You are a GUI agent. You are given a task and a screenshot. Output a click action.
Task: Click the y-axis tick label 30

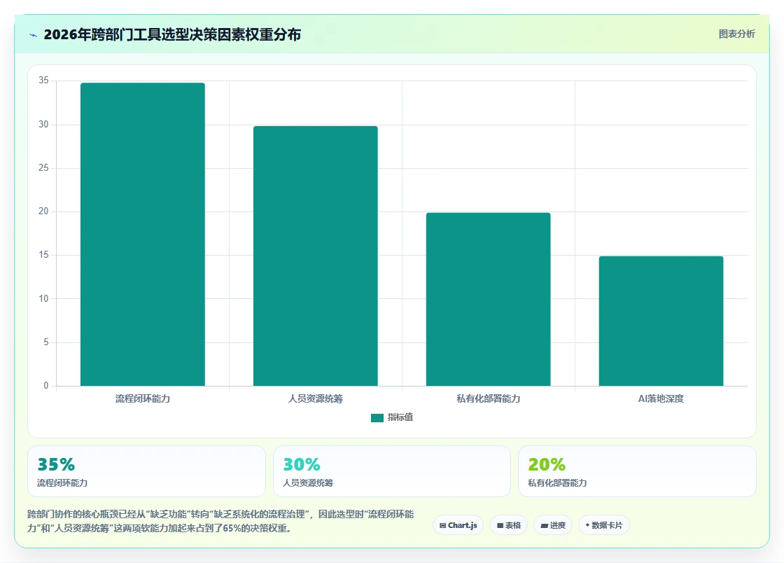43,125
